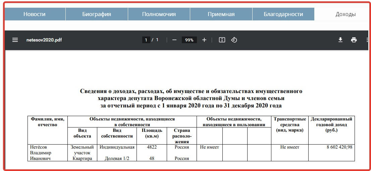371x171 pixels.
Task: Print the PDF document
Action: [354, 40]
